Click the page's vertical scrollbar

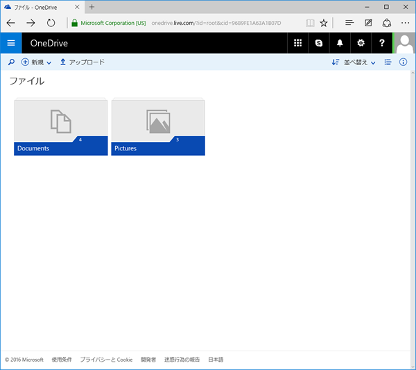tap(413, 220)
